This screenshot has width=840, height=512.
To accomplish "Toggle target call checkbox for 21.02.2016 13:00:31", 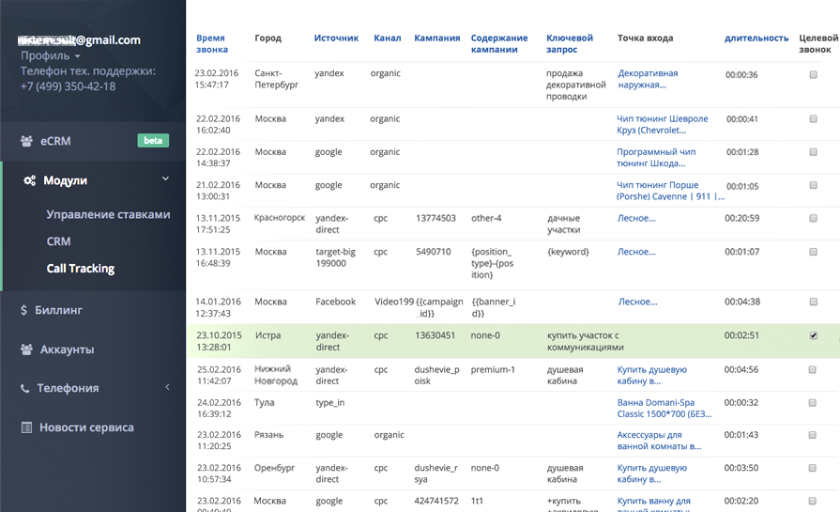I will click(x=813, y=185).
